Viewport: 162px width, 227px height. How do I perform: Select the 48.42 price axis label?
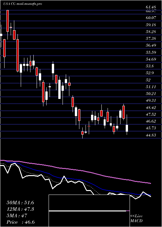(151, 108)
